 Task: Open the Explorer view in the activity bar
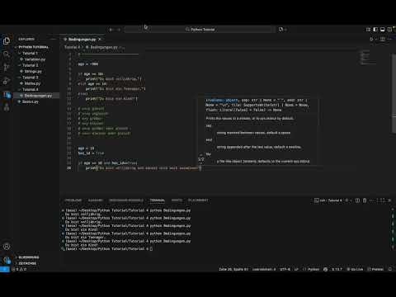tap(7, 41)
